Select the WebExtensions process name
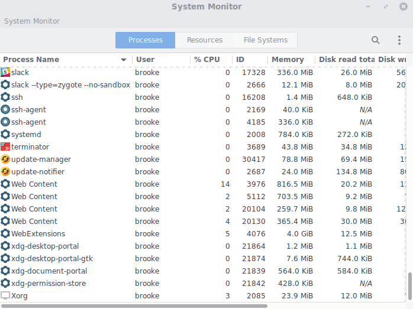Screen dimensions: 413x309 point(38,233)
